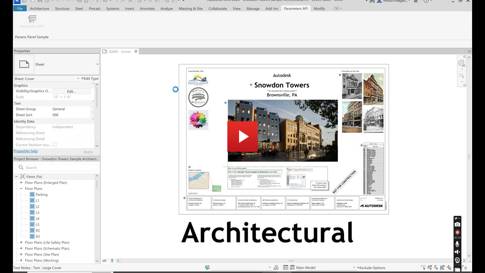Image resolution: width=485 pixels, height=273 pixels.
Task: Open the Sheet type selector dropdown arrow
Action: pyautogui.click(x=97, y=64)
